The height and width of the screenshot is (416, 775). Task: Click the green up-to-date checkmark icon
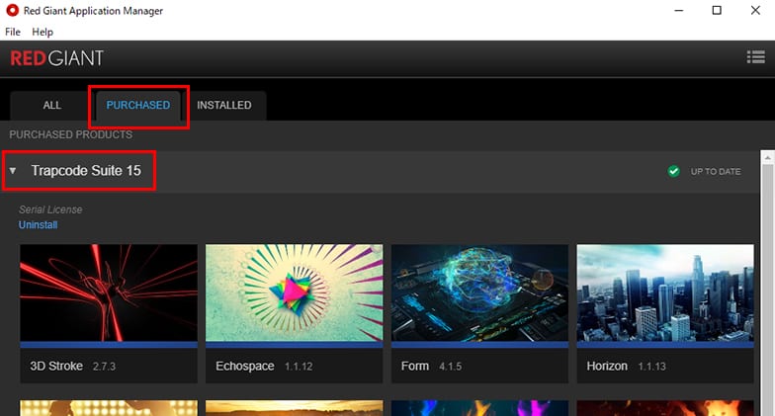point(673,172)
